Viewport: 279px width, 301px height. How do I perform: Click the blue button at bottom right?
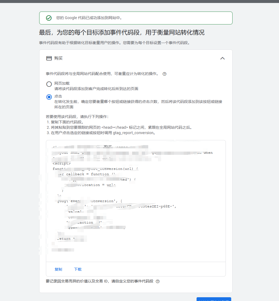click(214, 299)
